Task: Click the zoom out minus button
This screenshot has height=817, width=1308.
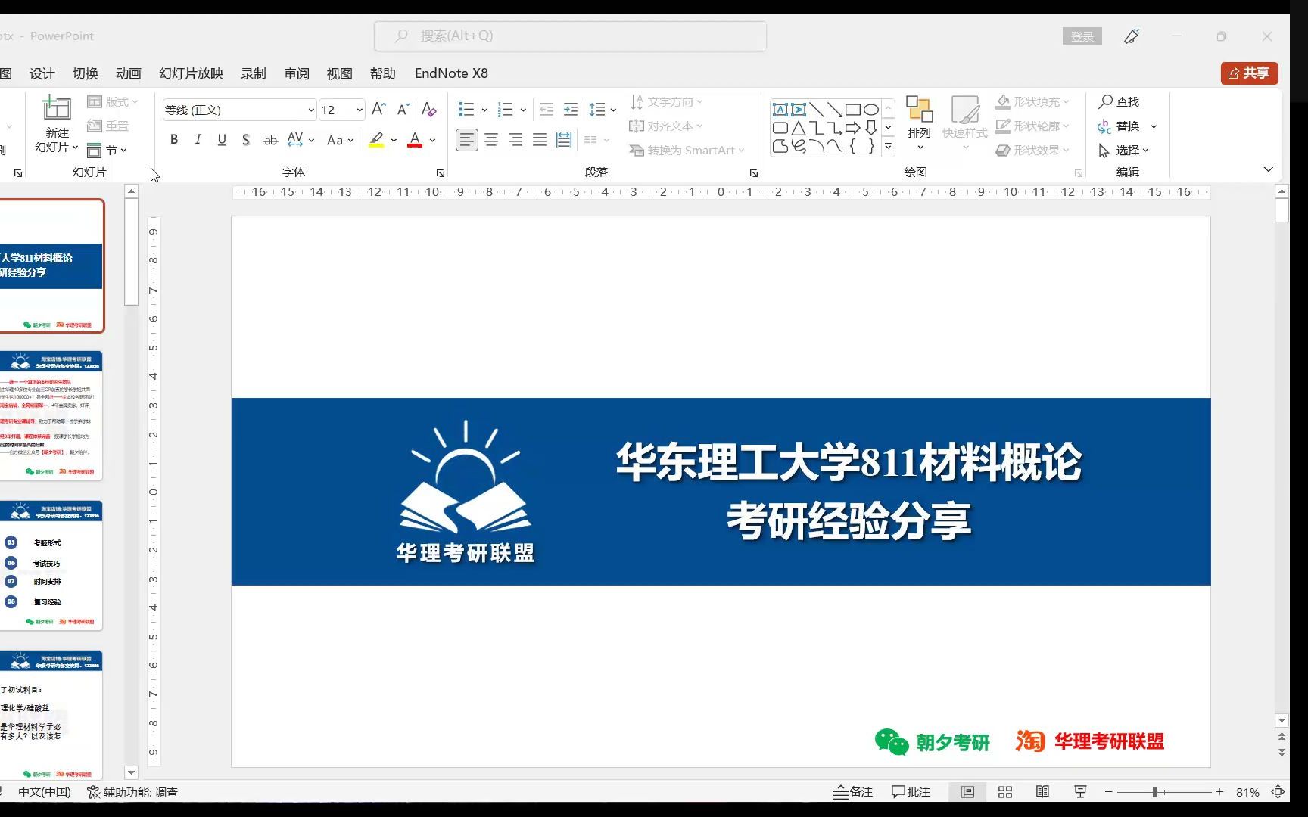Action: 1108,792
